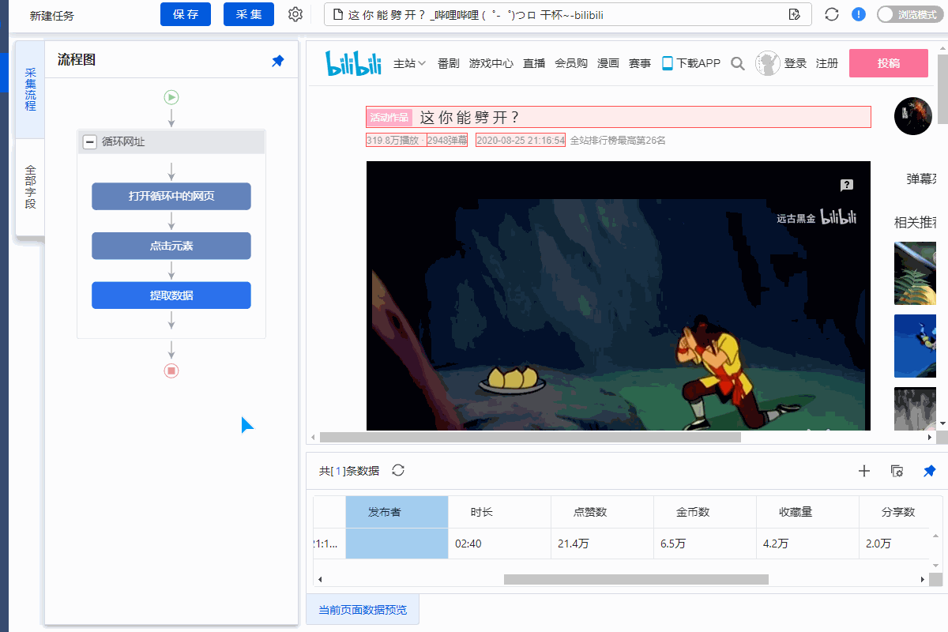The image size is (948, 632).
Task: Click the 保存 button
Action: [x=186, y=14]
